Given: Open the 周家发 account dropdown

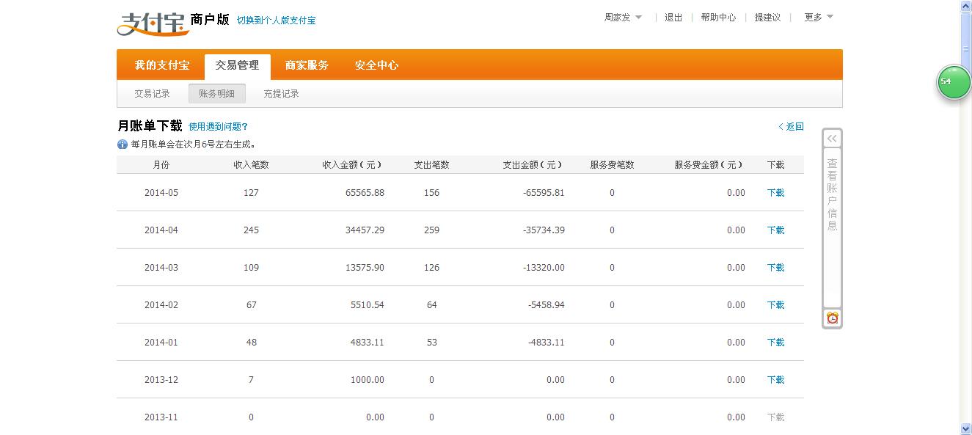Looking at the screenshot, I should pos(623,18).
